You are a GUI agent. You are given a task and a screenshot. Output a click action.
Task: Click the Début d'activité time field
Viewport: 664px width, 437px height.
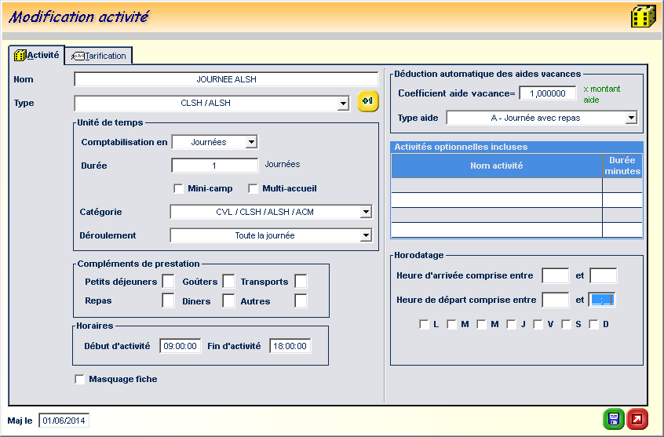[181, 346]
